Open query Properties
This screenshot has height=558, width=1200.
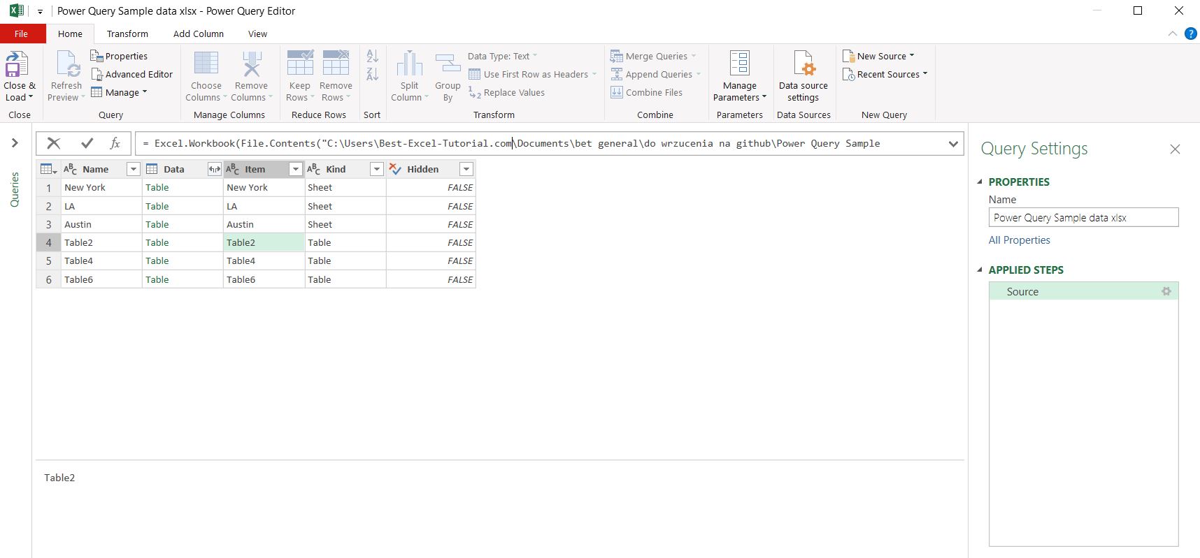click(x=119, y=56)
